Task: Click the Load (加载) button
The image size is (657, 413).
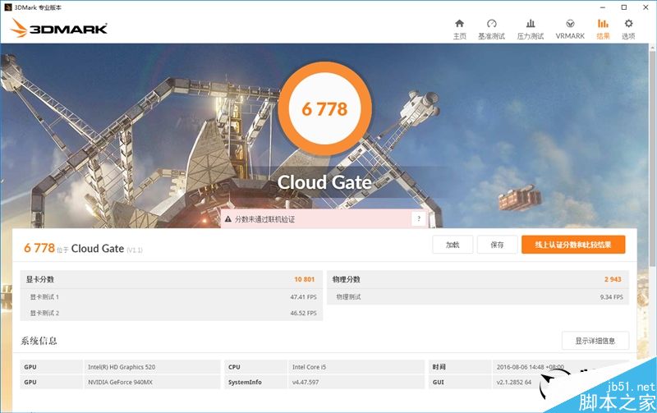Action: 453,245
